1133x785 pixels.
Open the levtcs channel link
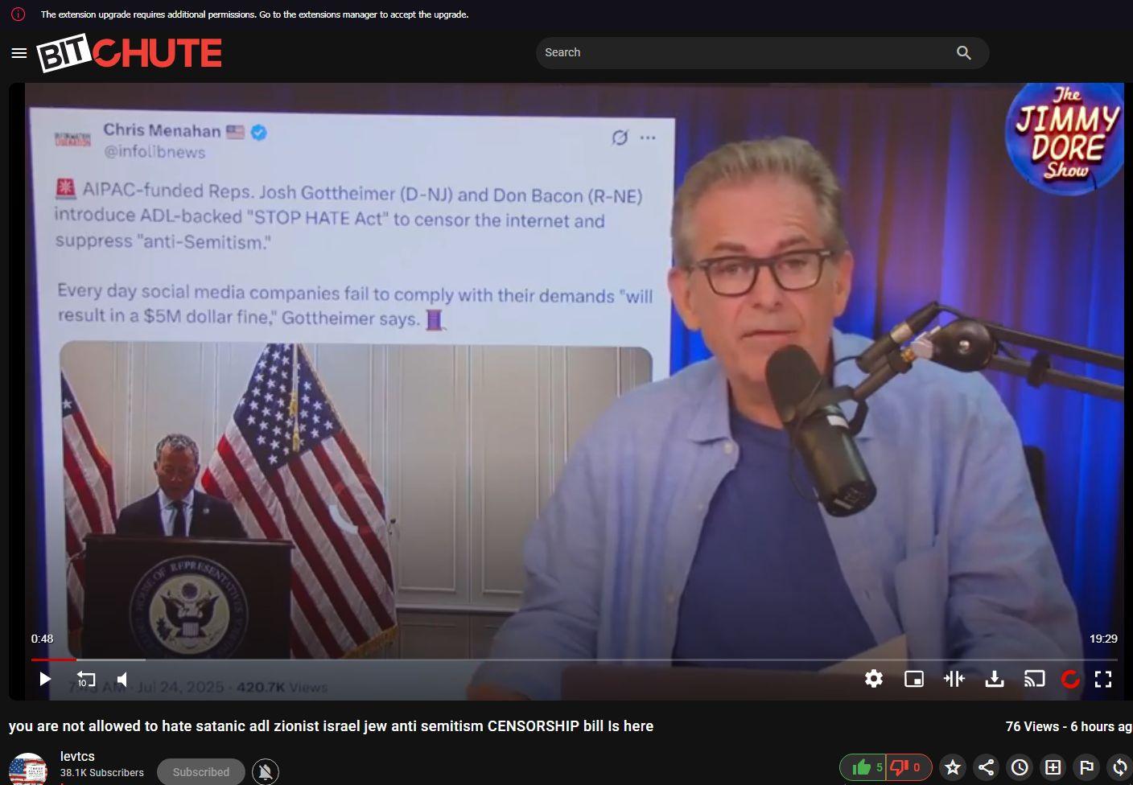point(77,756)
